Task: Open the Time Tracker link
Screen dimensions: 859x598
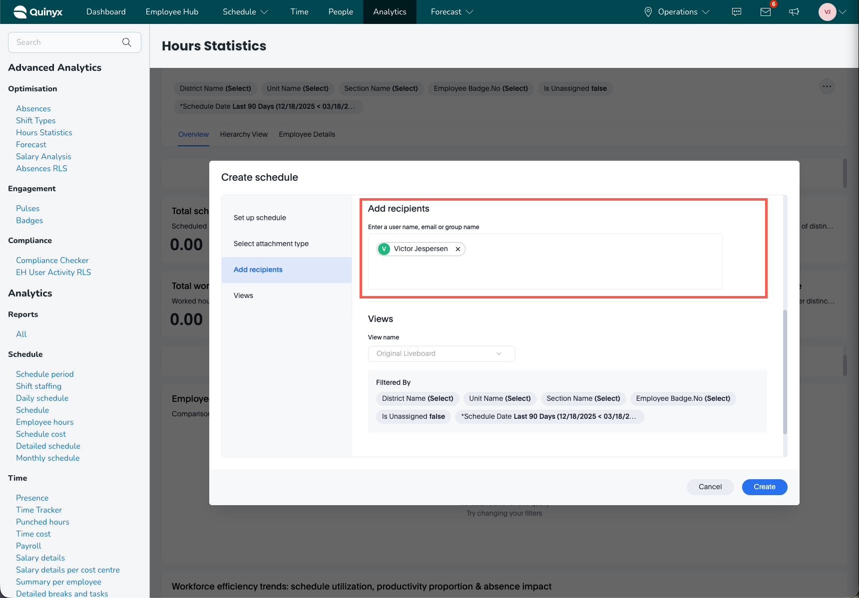Action: 39,510
